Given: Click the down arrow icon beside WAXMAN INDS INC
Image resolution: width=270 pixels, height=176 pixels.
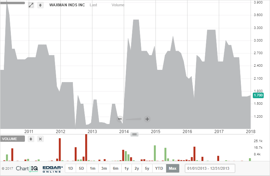Looking at the screenshot, I should [x=40, y=5].
